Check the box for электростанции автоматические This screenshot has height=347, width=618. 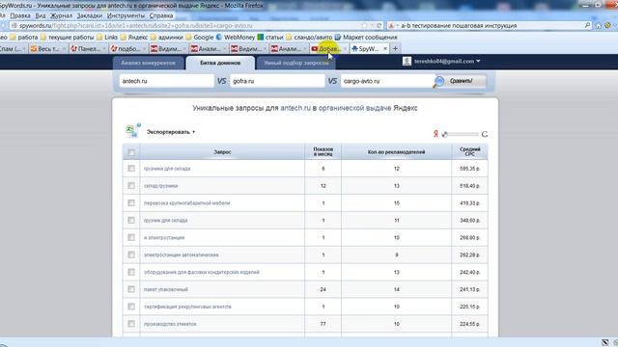[131, 254]
